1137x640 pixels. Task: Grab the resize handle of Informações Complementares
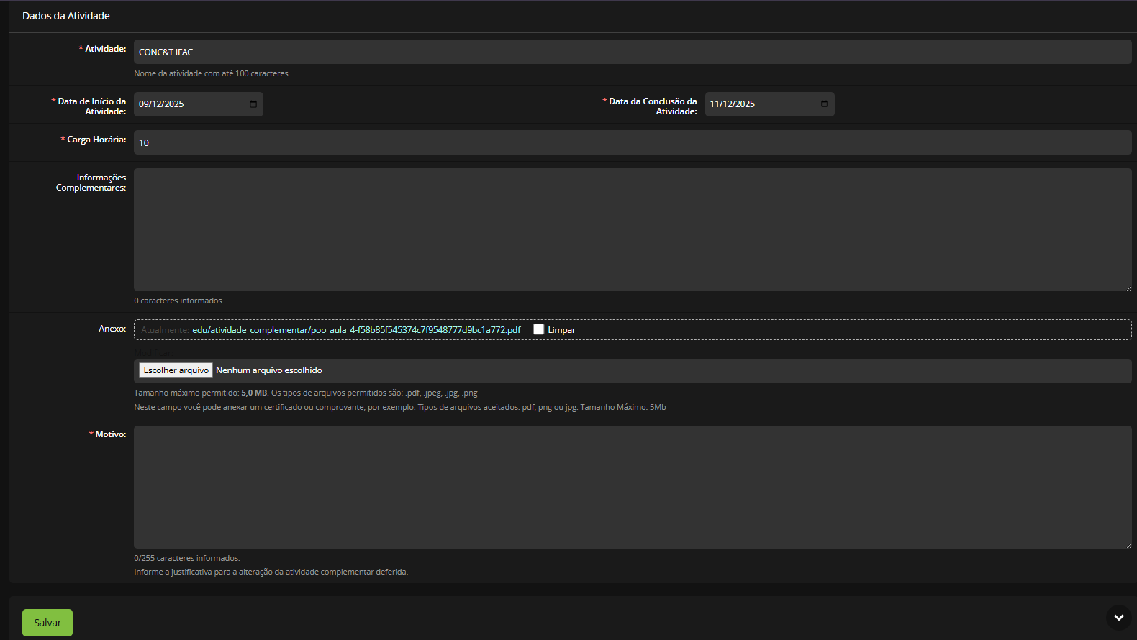click(1128, 288)
